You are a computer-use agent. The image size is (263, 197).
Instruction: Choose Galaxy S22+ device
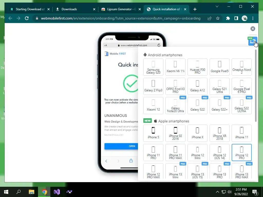220,106
